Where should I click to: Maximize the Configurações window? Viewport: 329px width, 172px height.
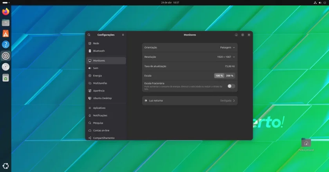242,35
